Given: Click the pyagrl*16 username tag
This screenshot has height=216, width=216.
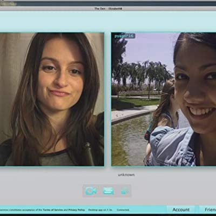Looking at the screenshot, I should click(124, 36).
